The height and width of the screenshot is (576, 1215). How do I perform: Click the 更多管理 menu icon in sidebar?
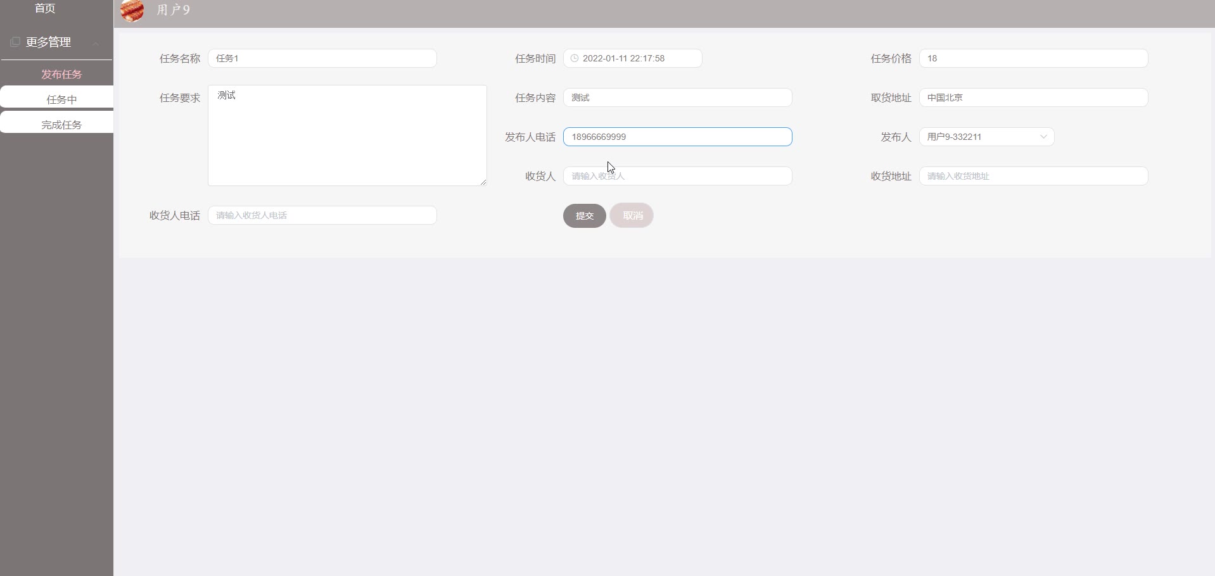tap(15, 42)
